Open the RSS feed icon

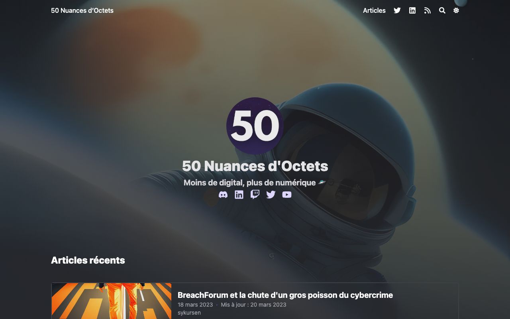click(428, 11)
